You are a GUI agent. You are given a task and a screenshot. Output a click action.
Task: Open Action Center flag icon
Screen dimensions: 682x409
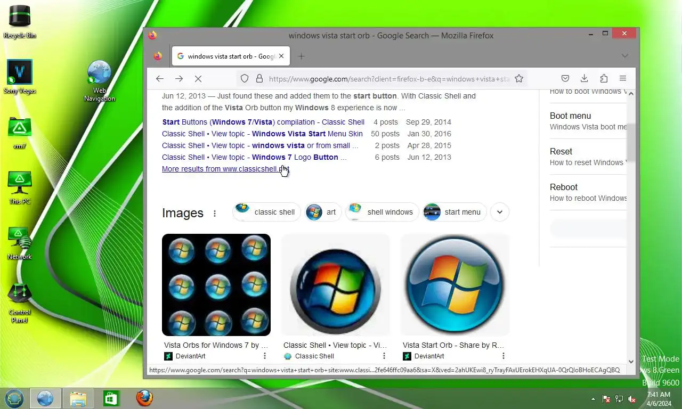(x=606, y=399)
